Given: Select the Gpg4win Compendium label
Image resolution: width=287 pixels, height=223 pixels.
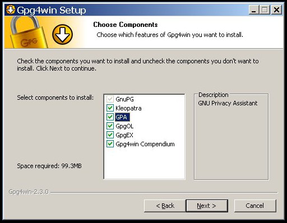Looking at the screenshot, I should 145,144.
